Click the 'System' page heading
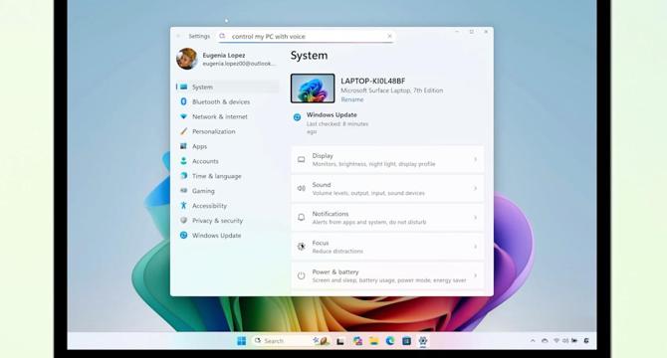Image resolution: width=667 pixels, height=358 pixels. coord(310,56)
